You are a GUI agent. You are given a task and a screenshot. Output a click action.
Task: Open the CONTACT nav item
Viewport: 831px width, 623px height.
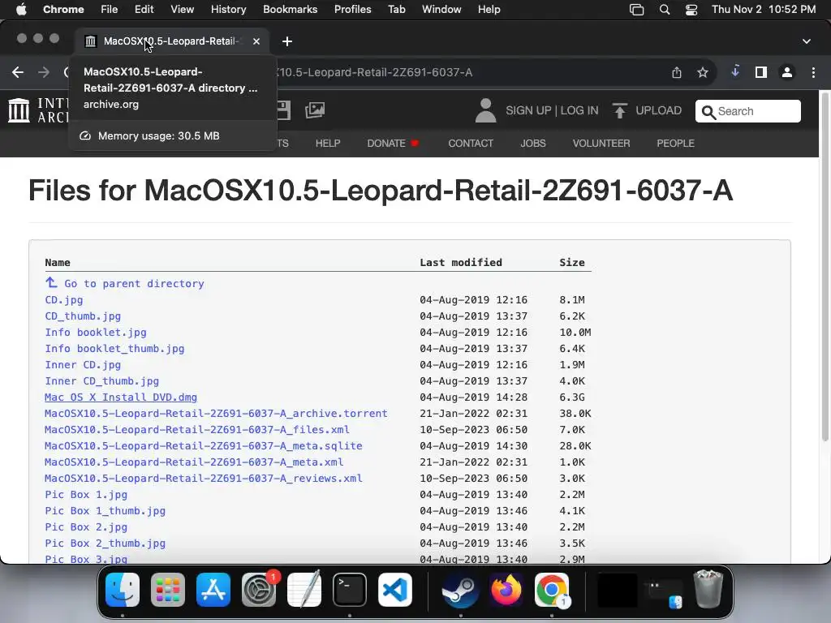tap(471, 143)
